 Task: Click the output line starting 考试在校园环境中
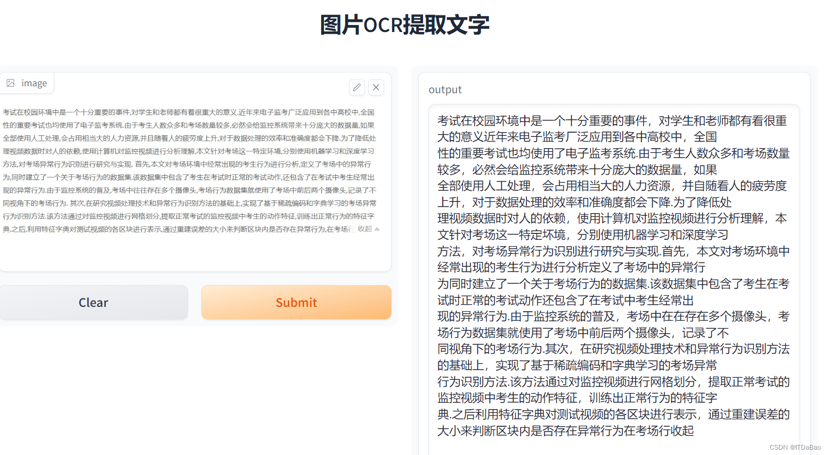(x=612, y=121)
